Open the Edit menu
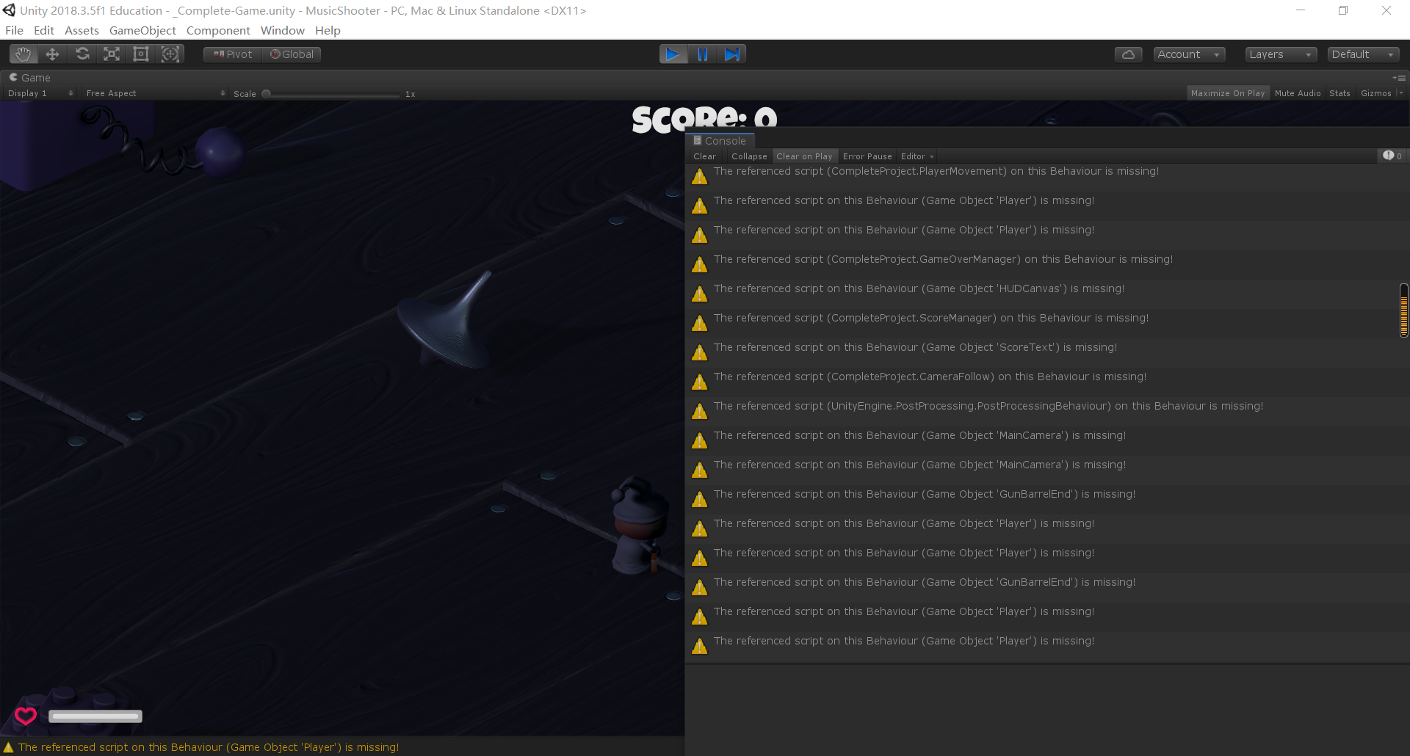 pyautogui.click(x=44, y=31)
